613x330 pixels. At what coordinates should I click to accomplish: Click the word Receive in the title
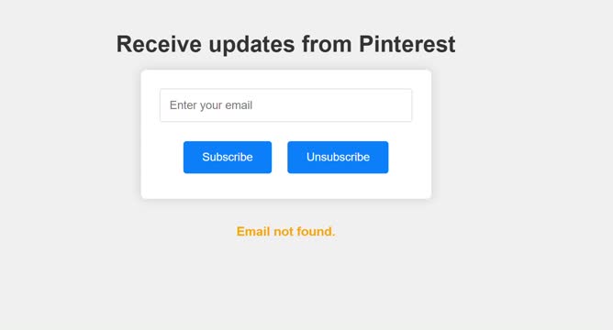pyautogui.click(x=159, y=44)
